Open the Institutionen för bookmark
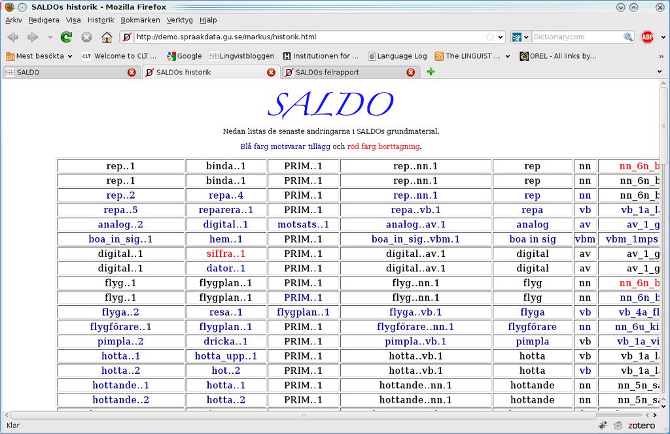 click(321, 56)
